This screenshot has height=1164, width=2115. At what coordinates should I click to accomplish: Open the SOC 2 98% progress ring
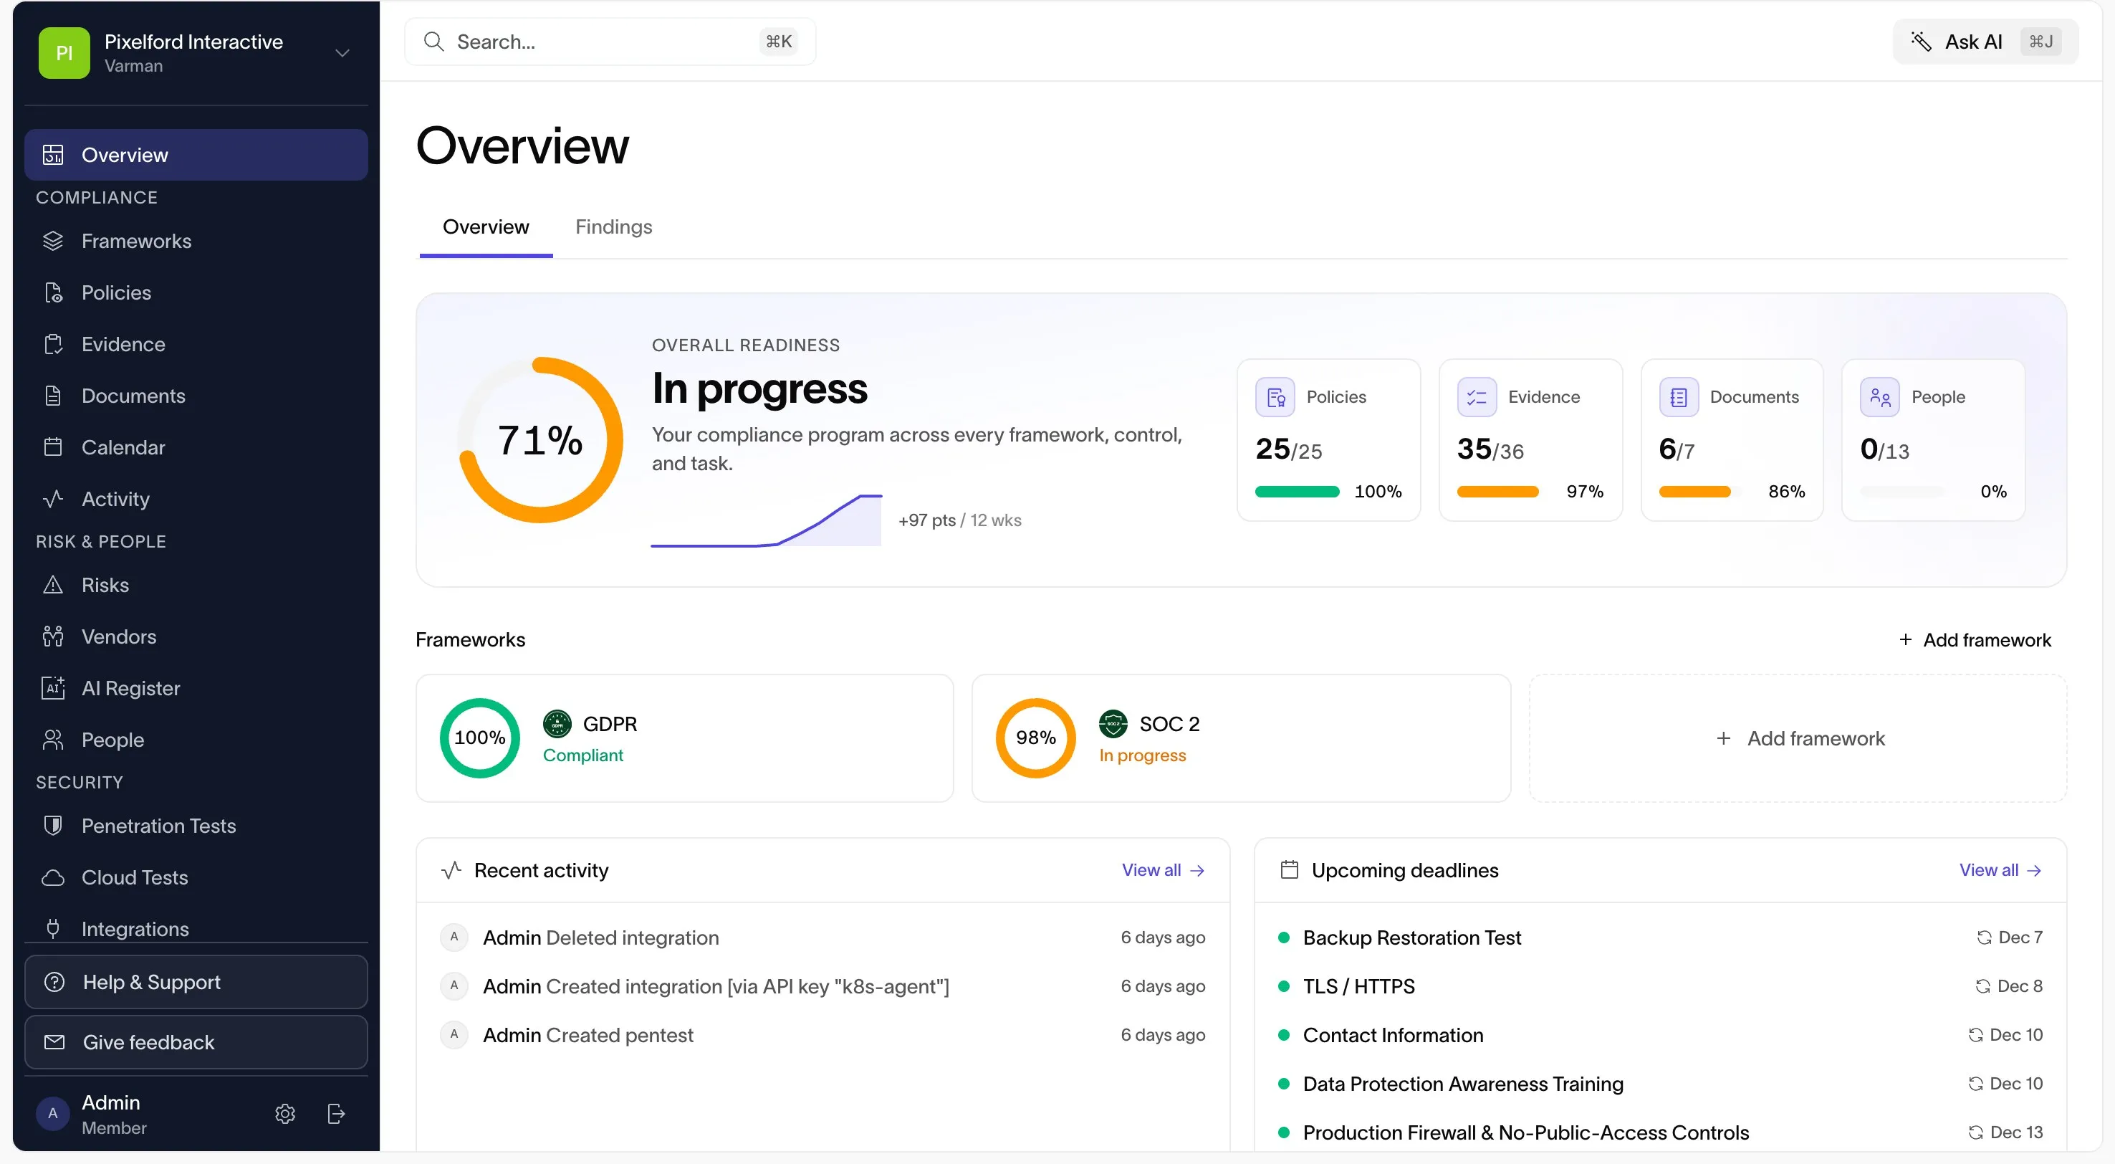pos(1035,738)
